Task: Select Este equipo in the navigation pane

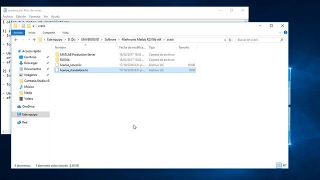Action: 30,114
